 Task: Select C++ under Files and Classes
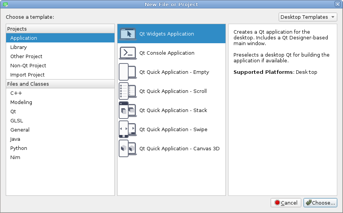[16, 93]
